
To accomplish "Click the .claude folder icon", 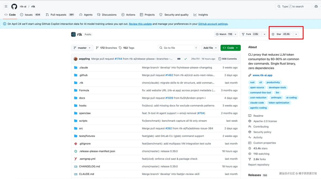I will click(x=76, y=68).
